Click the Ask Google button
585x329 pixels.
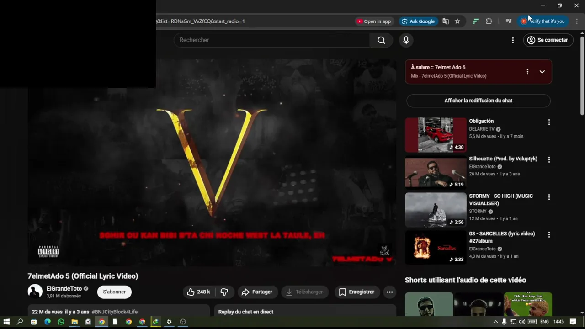click(x=418, y=21)
